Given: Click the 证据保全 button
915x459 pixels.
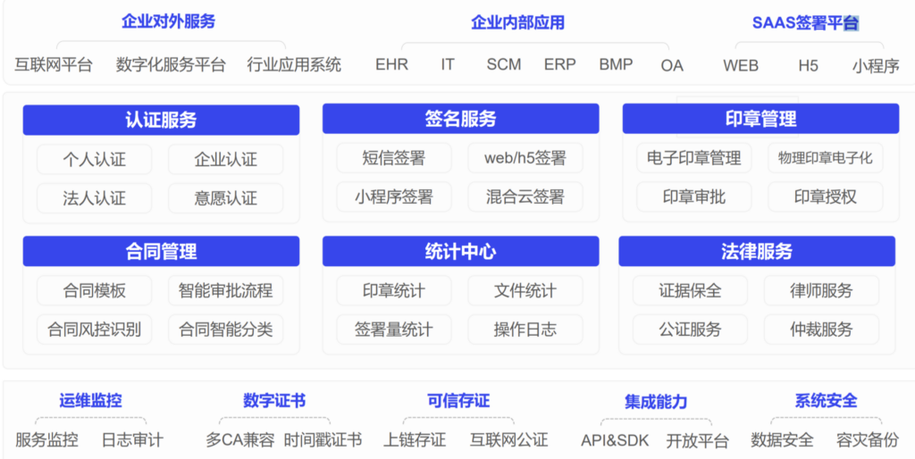Looking at the screenshot, I should (x=690, y=291).
